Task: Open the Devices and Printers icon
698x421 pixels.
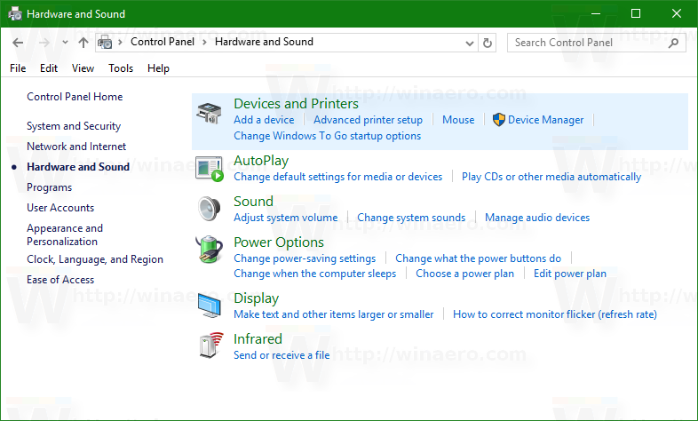Action: [x=209, y=114]
